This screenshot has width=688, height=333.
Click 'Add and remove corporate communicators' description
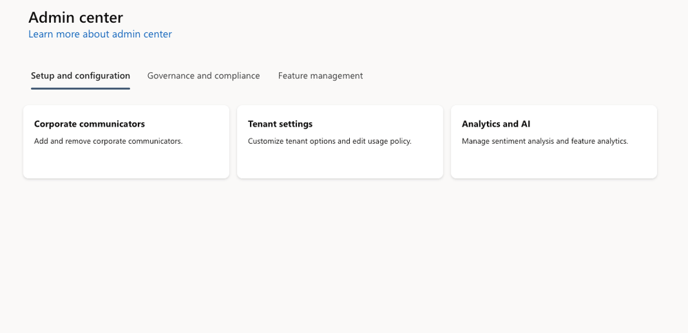click(108, 142)
